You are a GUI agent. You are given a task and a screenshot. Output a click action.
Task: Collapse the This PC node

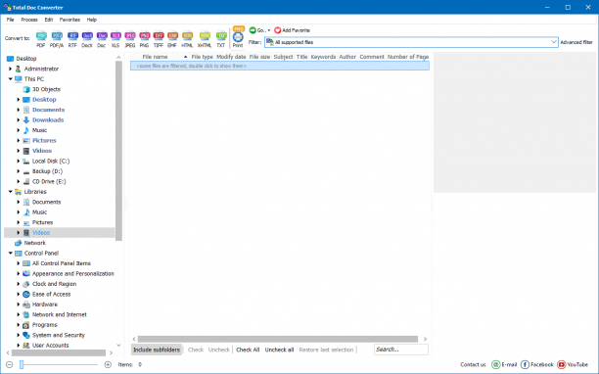click(11, 78)
